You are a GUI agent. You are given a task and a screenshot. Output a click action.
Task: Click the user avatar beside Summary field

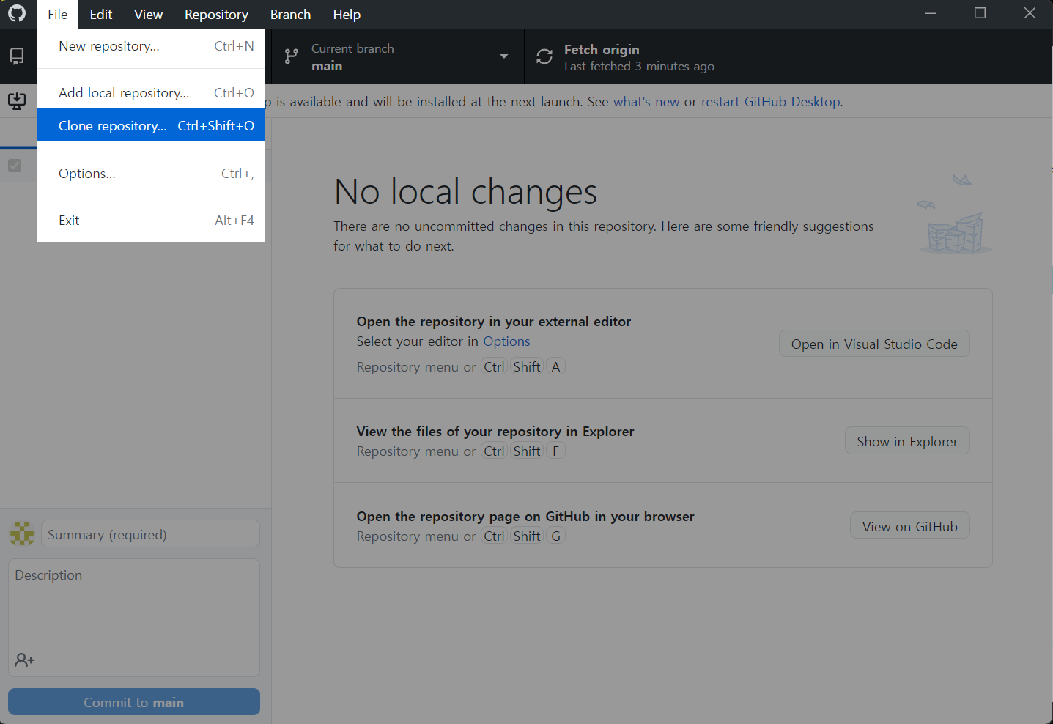pos(22,533)
